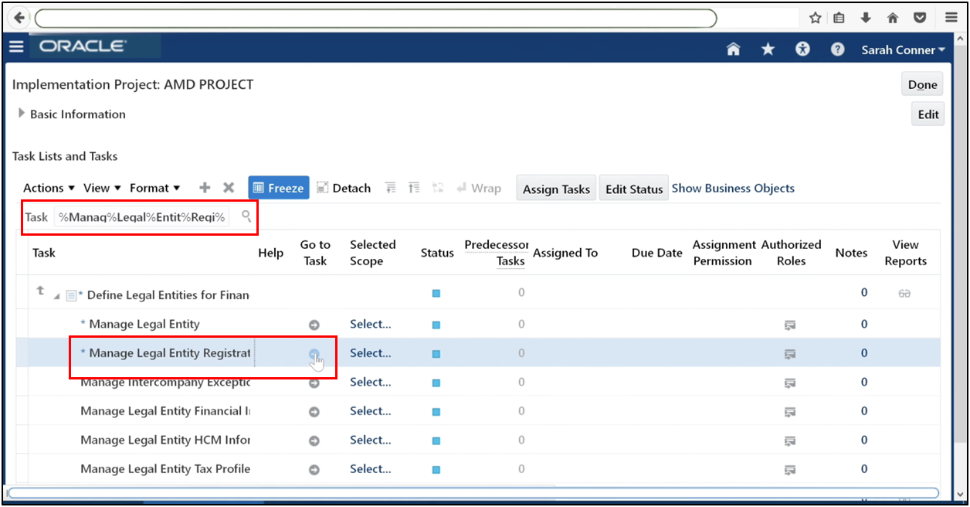This screenshot has width=970, height=507.
Task: Delete selected row with the X icon
Action: click(x=229, y=187)
